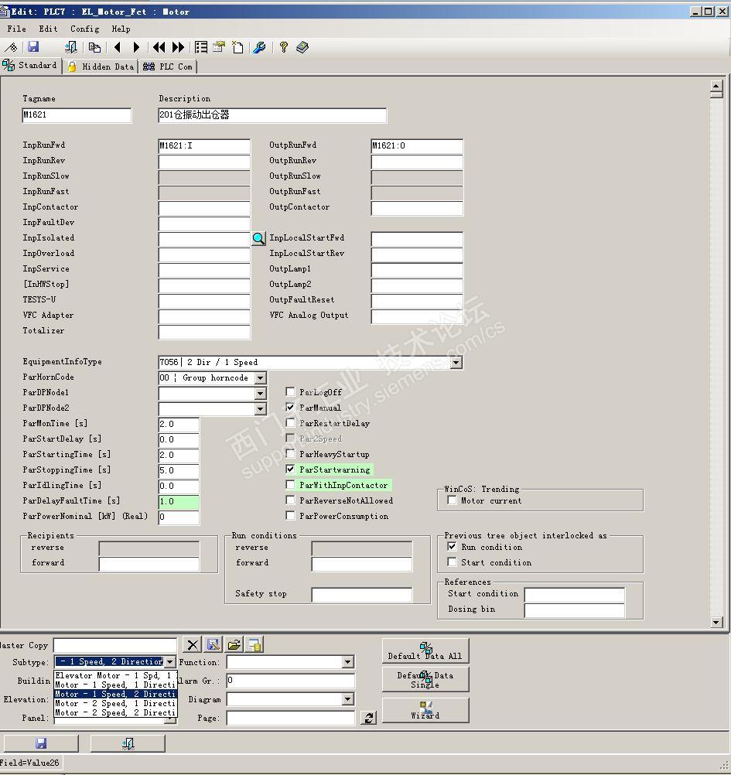Open the Diagram dropdown

[348, 699]
